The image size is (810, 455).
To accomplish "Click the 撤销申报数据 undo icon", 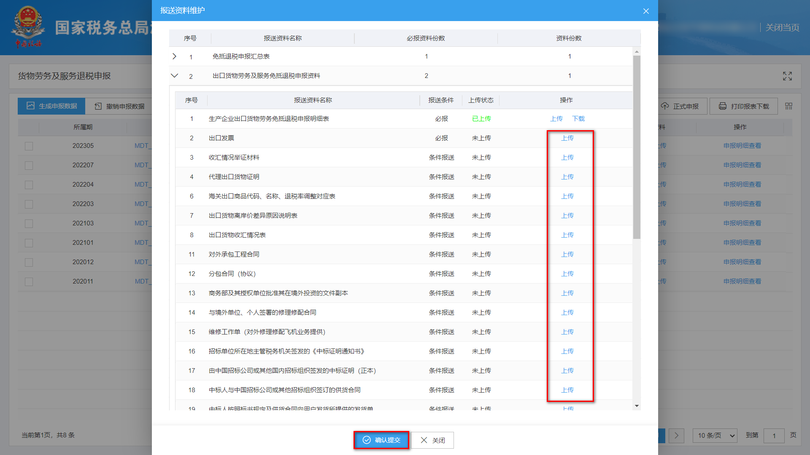I will 97,106.
